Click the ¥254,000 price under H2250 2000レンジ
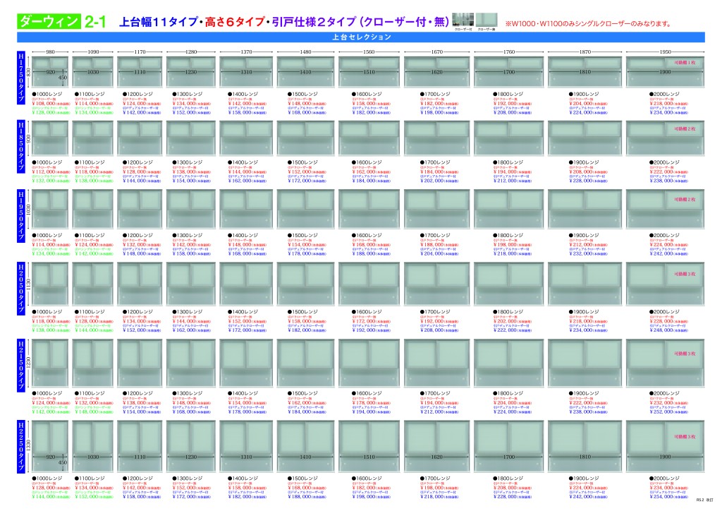 (669, 497)
